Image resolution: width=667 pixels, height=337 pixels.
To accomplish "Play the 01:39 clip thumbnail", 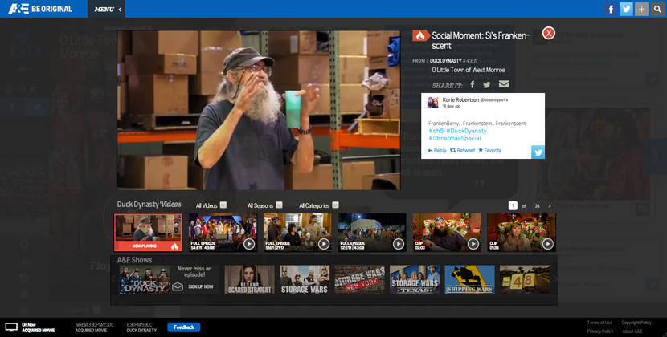I will pos(522,233).
